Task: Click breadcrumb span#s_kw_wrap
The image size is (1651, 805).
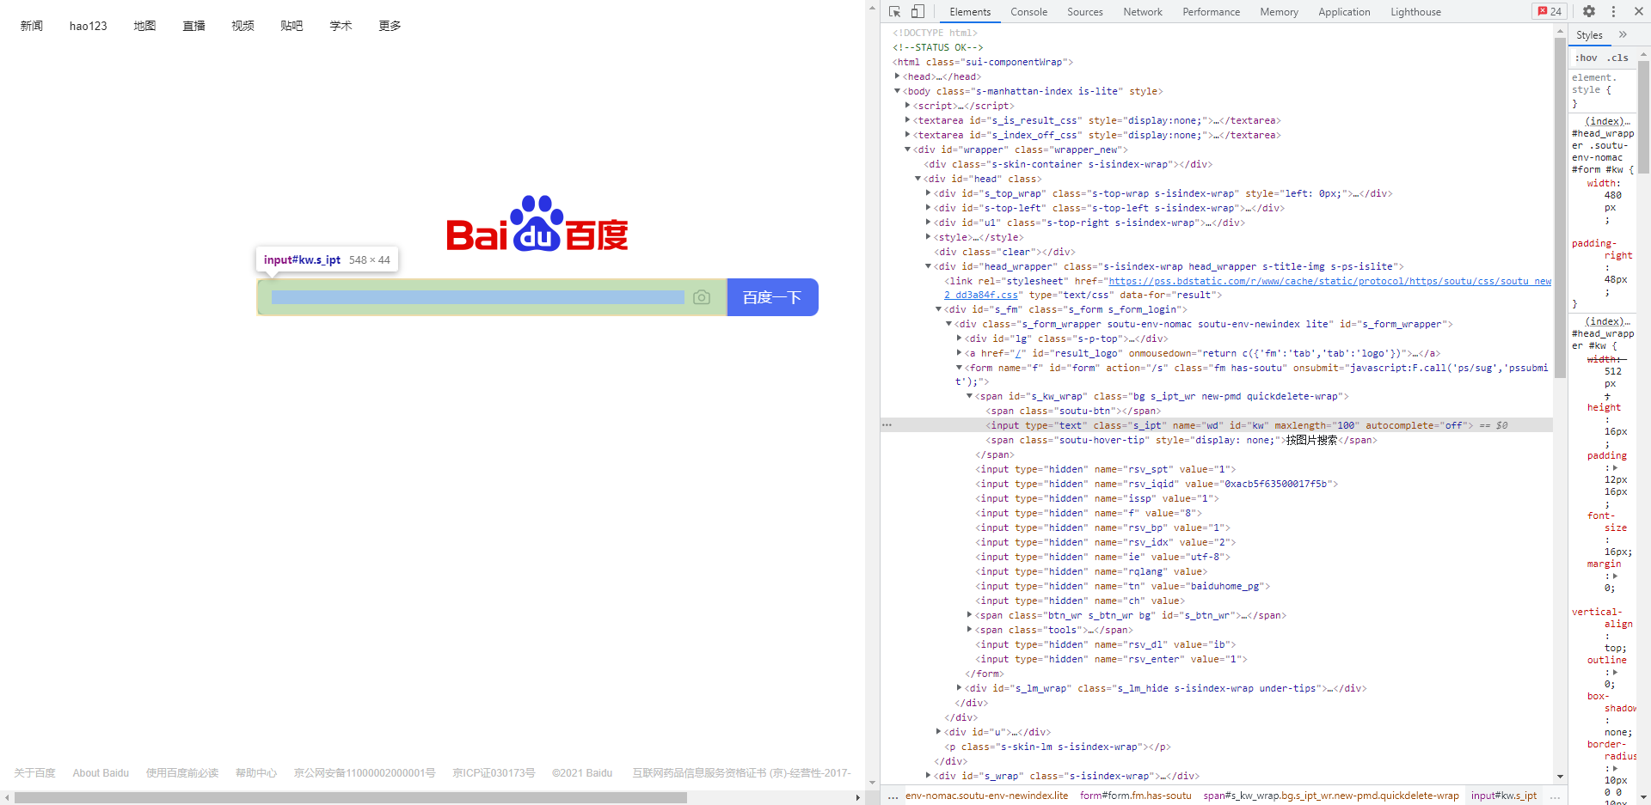Action: click(x=1331, y=796)
